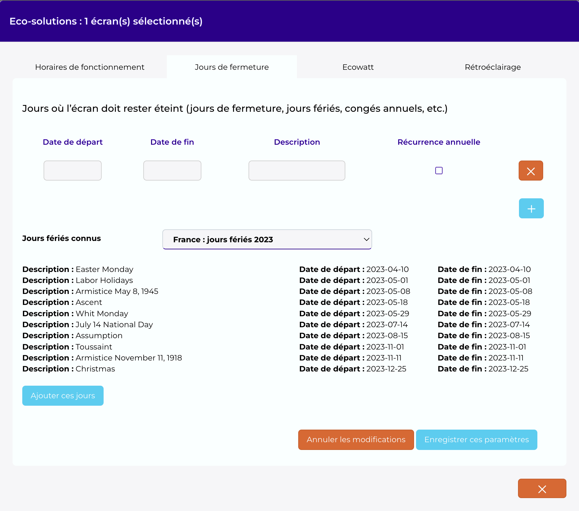Save with Enregistrer ces paramètres
Image resolution: width=579 pixels, height=511 pixels.
point(476,440)
